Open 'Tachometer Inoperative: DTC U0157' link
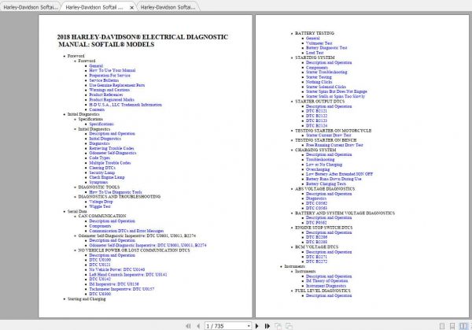 [122, 289]
